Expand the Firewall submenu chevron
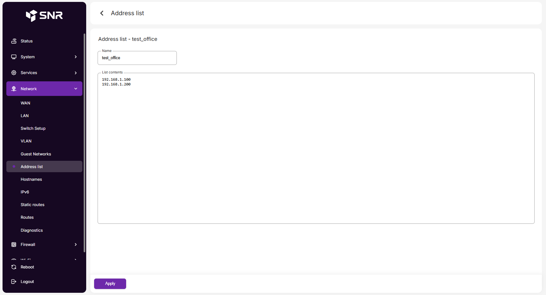Screen dimensions: 546x295 pyautogui.click(x=76, y=245)
